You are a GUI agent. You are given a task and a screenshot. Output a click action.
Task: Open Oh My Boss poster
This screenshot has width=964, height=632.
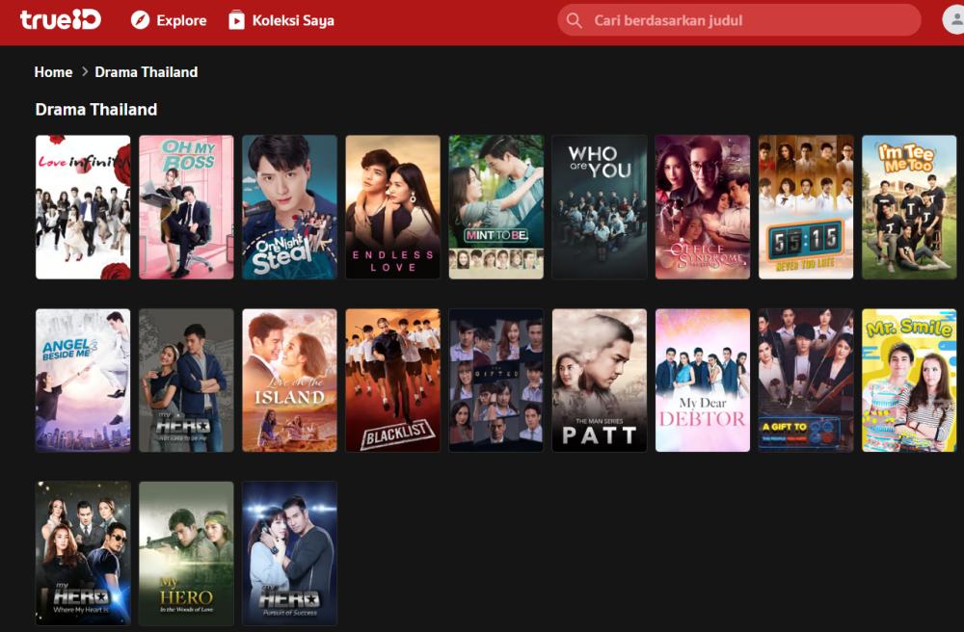coord(186,207)
